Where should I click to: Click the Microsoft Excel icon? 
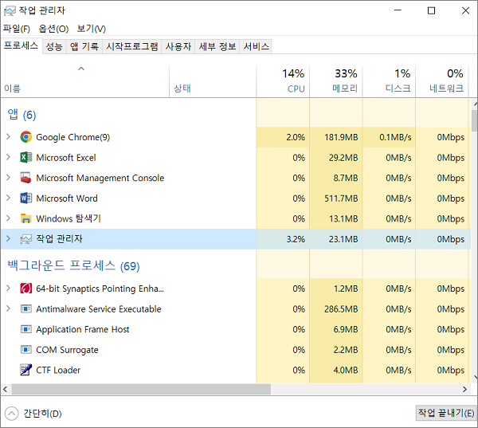tap(26, 157)
